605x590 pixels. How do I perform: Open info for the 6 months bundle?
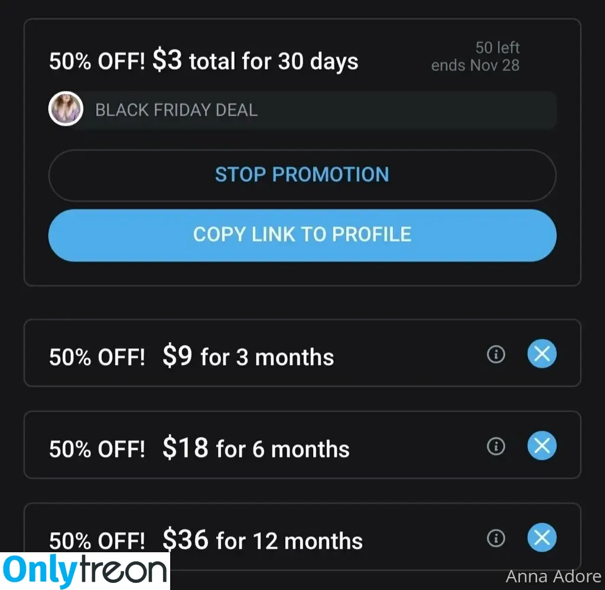click(x=496, y=446)
